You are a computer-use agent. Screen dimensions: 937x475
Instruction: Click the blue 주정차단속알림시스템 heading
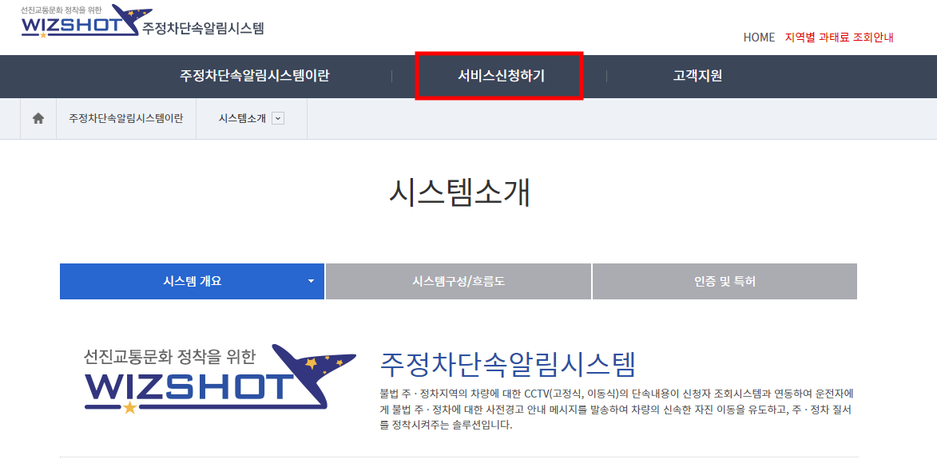pos(508,364)
